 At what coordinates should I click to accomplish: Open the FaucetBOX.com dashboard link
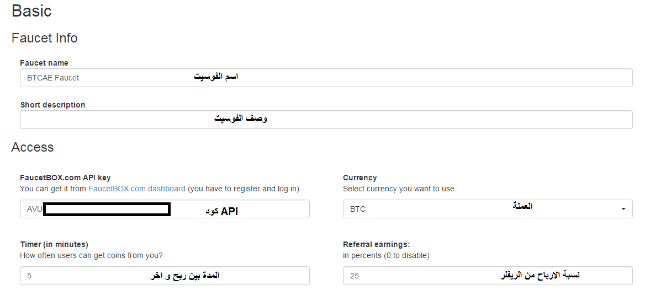(x=137, y=189)
